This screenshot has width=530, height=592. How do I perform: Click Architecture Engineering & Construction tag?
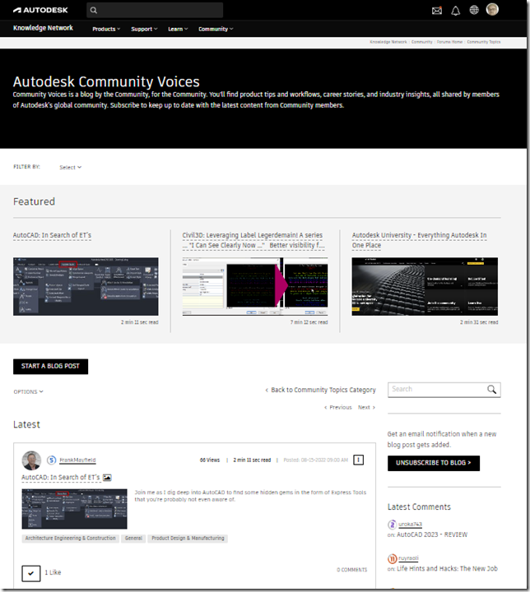pos(70,539)
